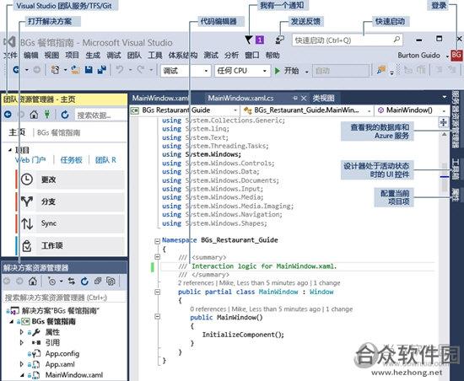Click the Quick Launch magnifier icon
This screenshot has width=464, height=381.
pos(397,40)
